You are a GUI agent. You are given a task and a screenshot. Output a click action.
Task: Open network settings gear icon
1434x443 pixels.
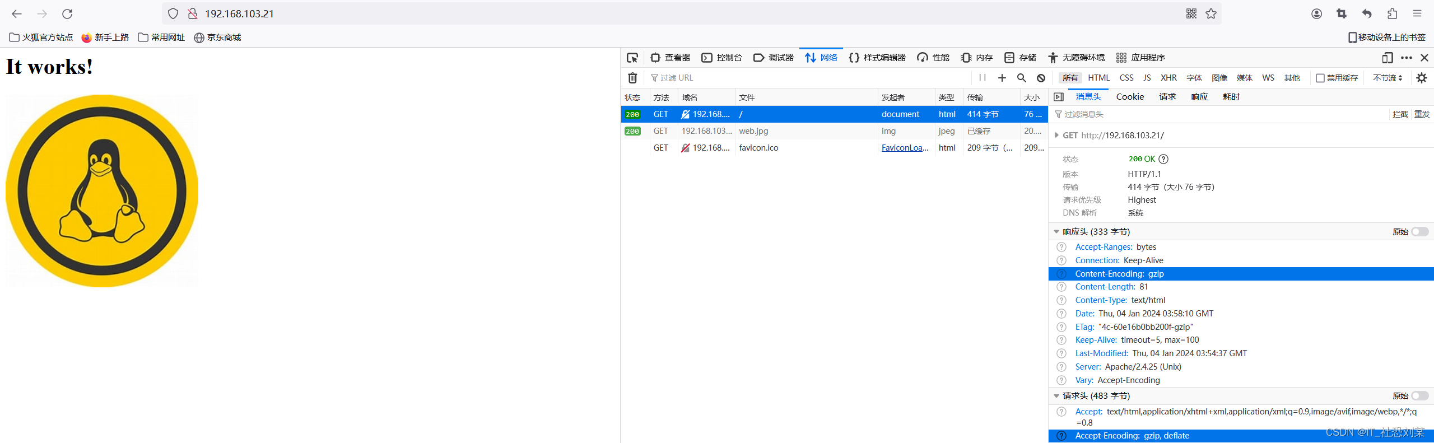tap(1422, 78)
